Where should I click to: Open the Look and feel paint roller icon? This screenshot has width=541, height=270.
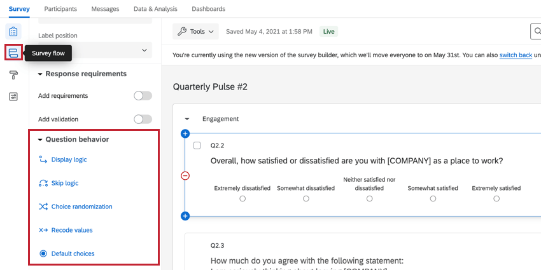click(13, 74)
